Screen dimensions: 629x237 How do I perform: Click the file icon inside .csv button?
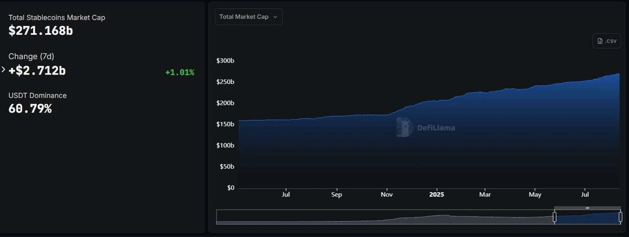pos(600,41)
